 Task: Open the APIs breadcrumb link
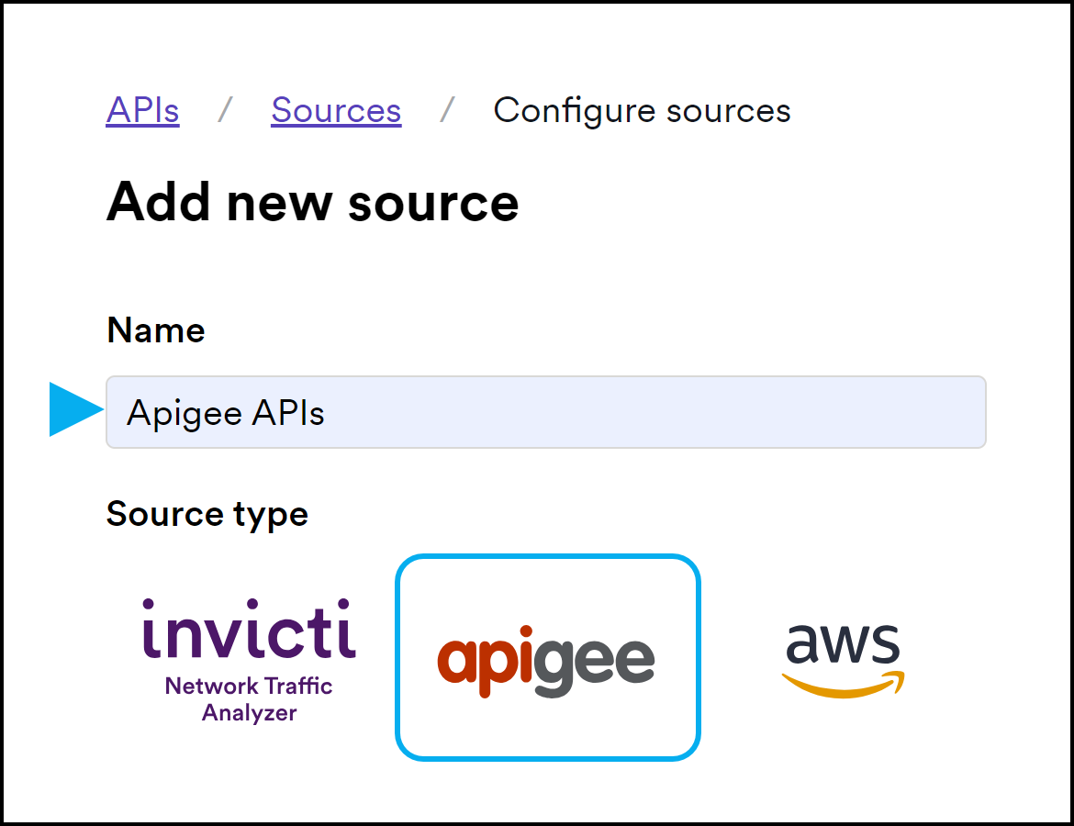[142, 110]
